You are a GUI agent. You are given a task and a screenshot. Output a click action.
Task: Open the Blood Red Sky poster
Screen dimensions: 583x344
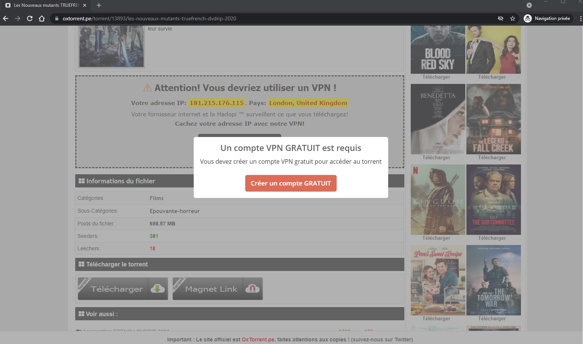coord(438,50)
